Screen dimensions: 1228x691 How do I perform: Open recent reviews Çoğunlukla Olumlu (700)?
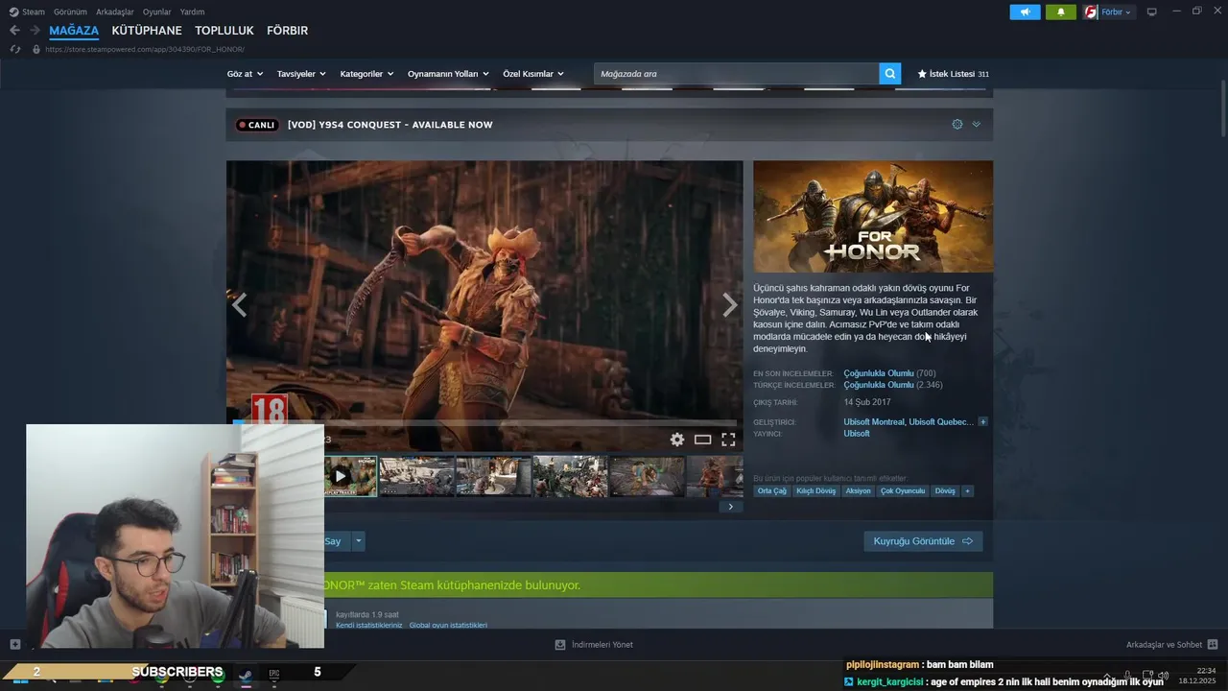coord(889,373)
